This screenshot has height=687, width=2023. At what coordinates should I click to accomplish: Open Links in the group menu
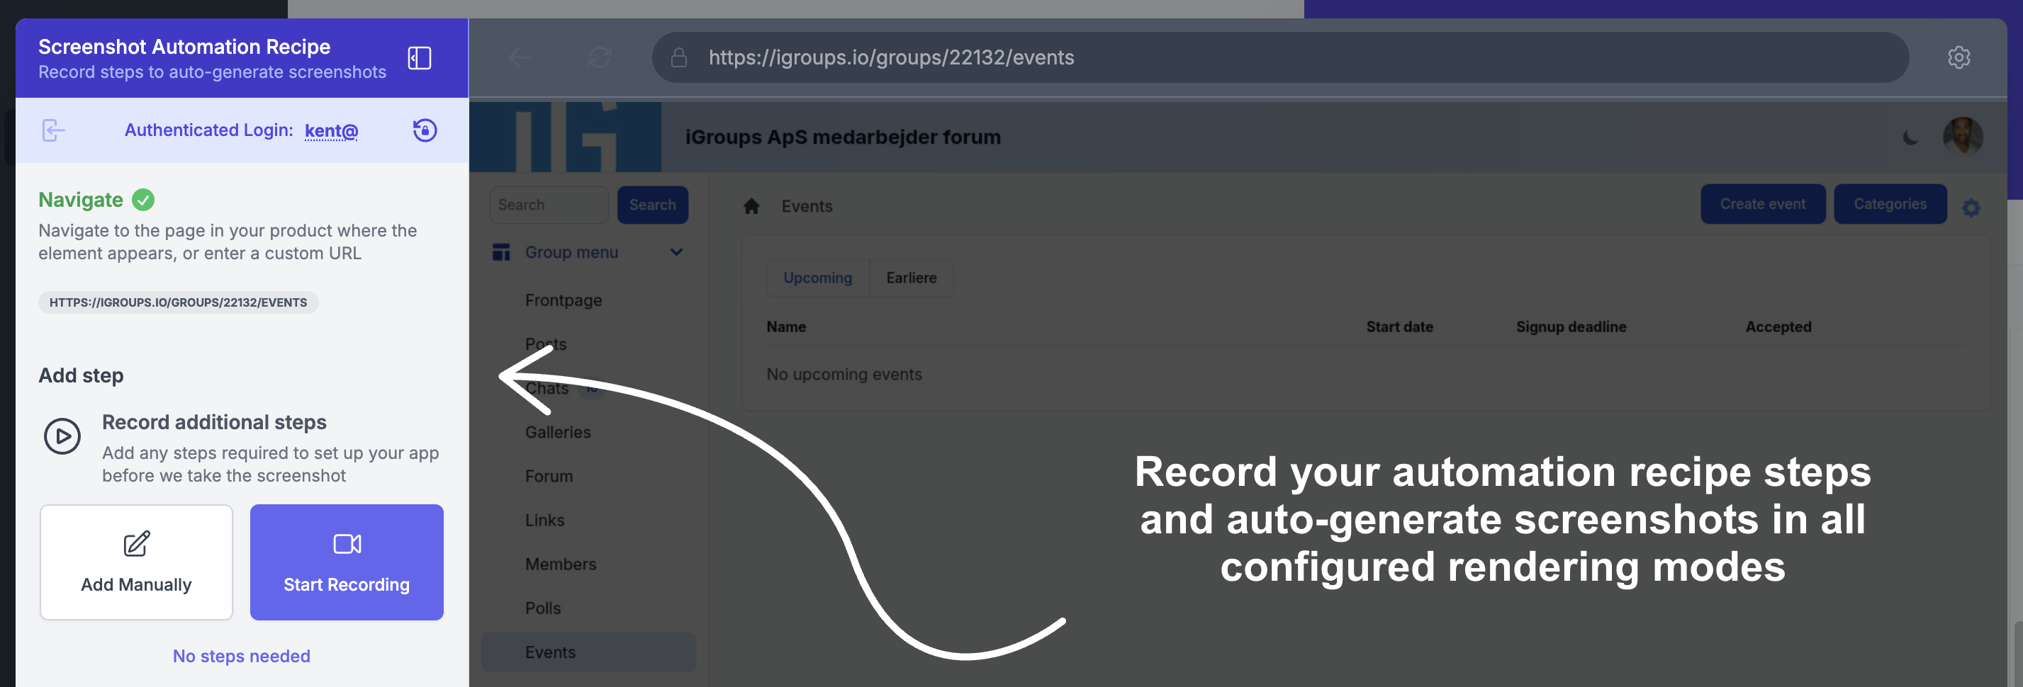[x=544, y=520]
